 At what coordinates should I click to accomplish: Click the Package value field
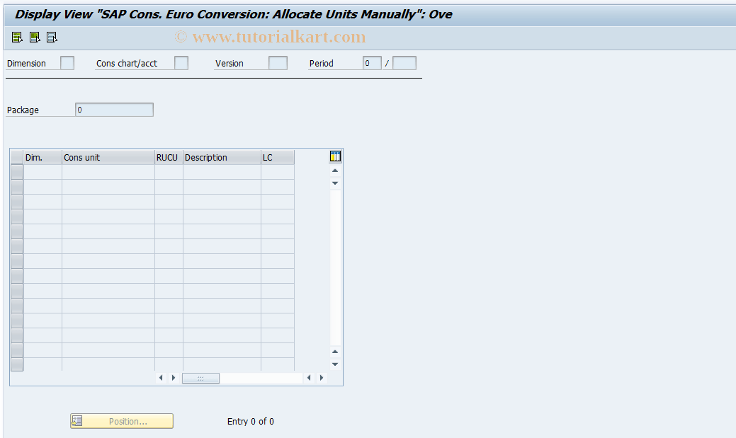pos(113,109)
